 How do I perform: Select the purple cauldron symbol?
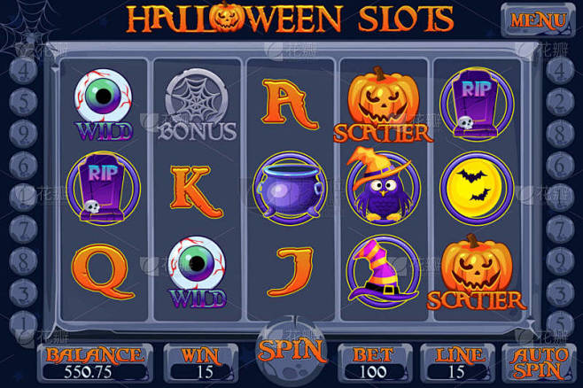[291, 188]
